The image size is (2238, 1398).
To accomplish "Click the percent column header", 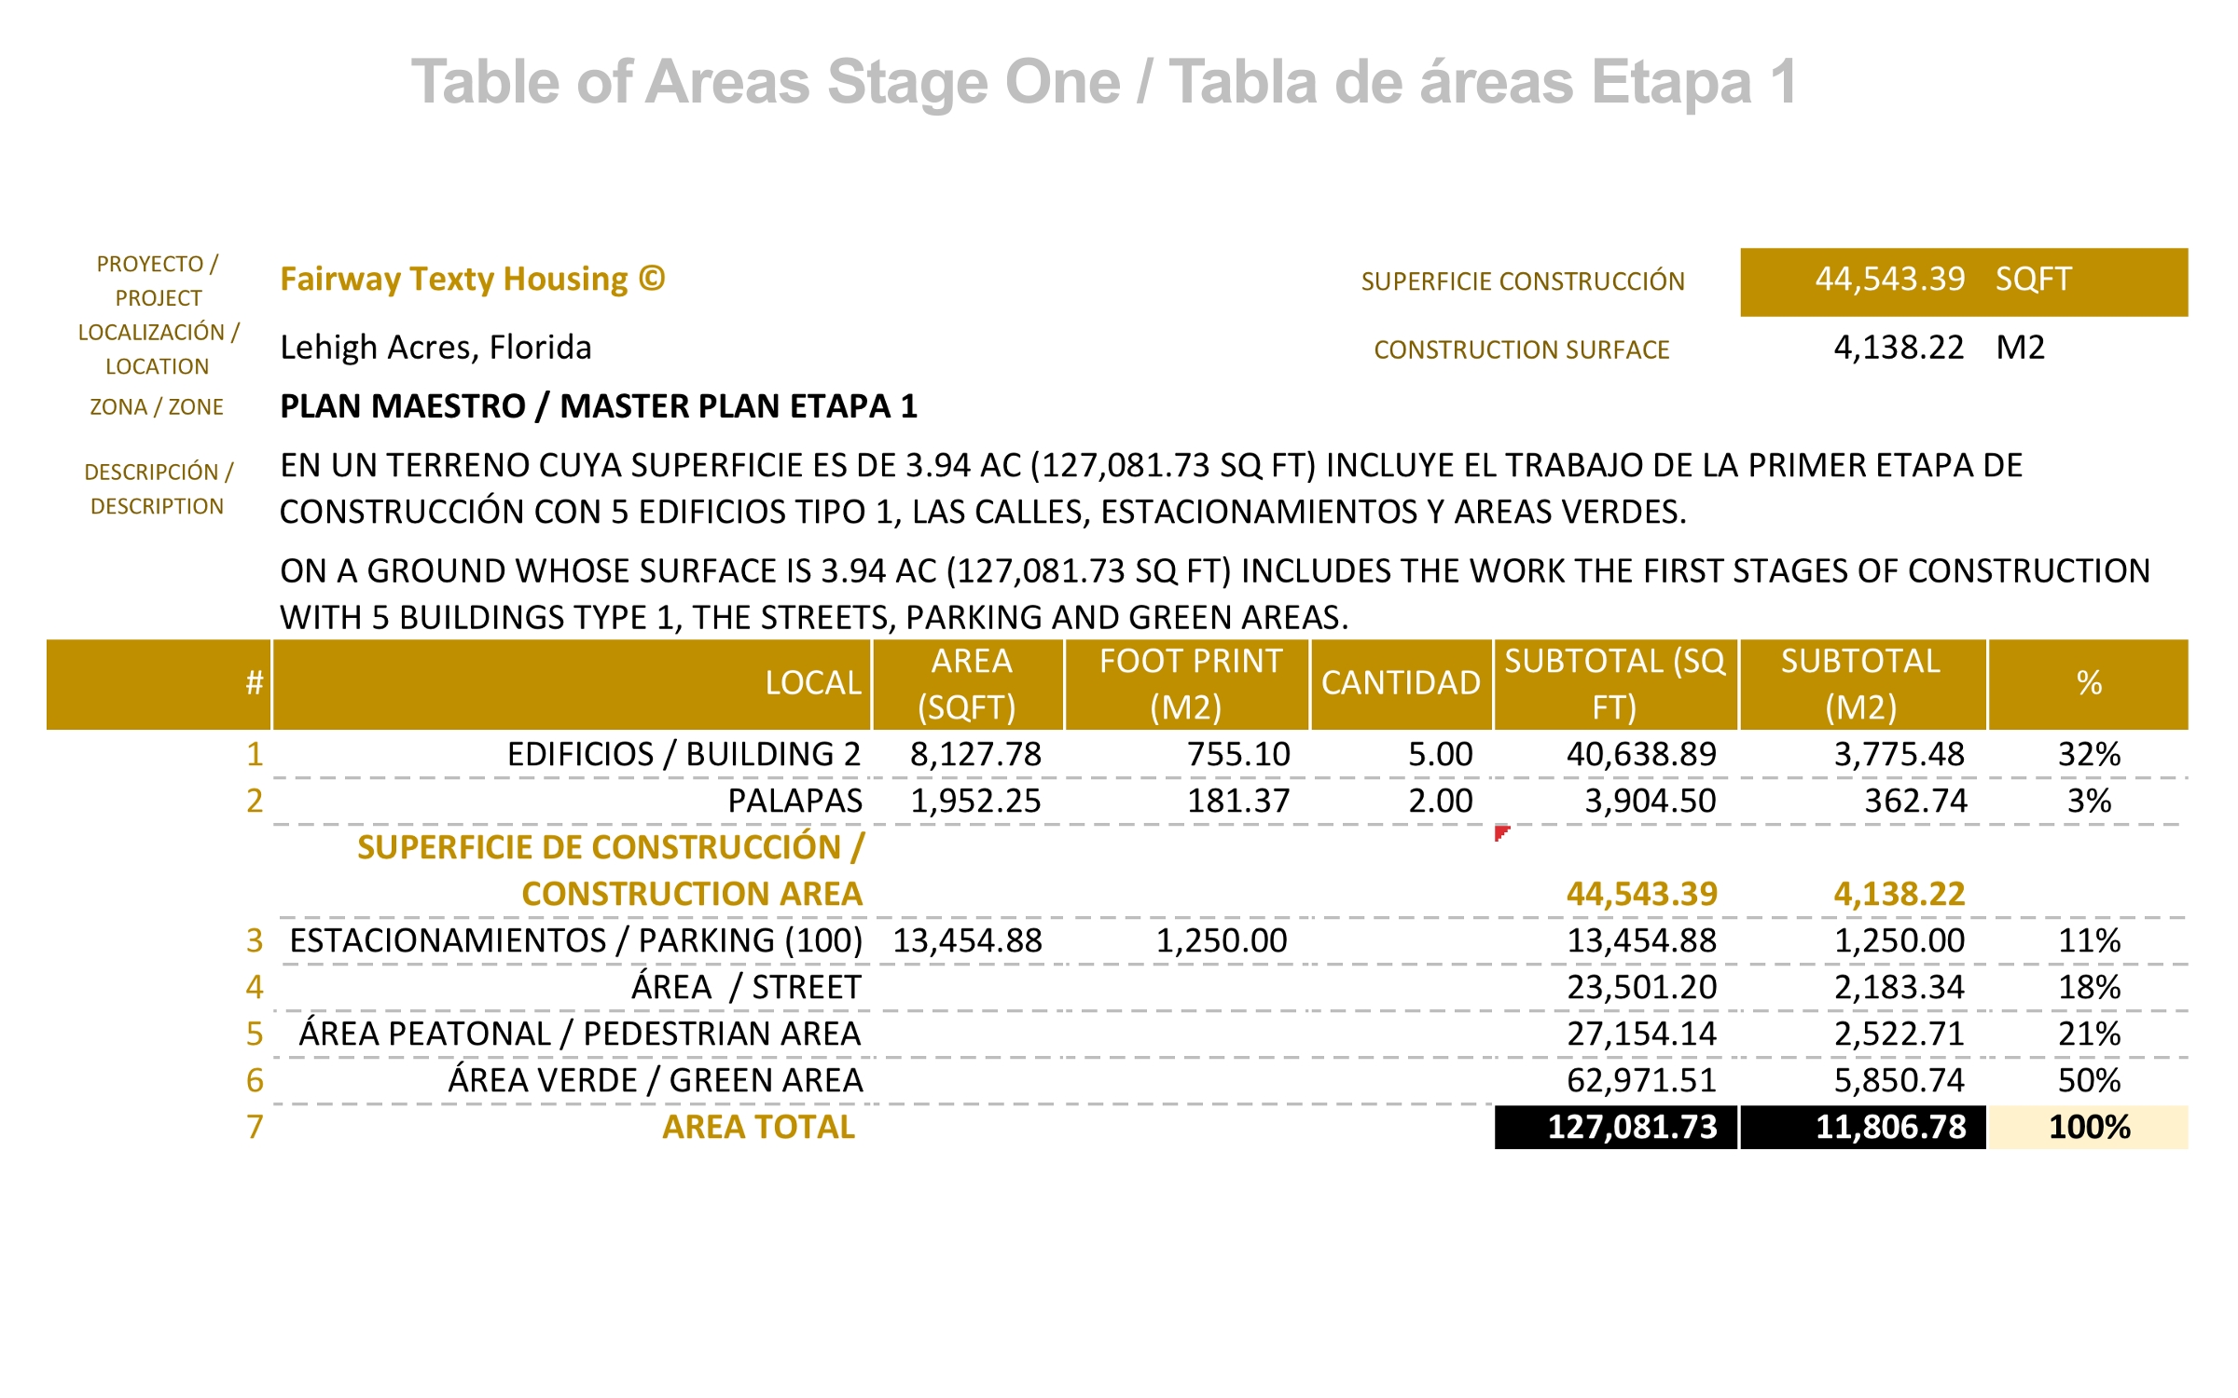I will pyautogui.click(x=2088, y=683).
